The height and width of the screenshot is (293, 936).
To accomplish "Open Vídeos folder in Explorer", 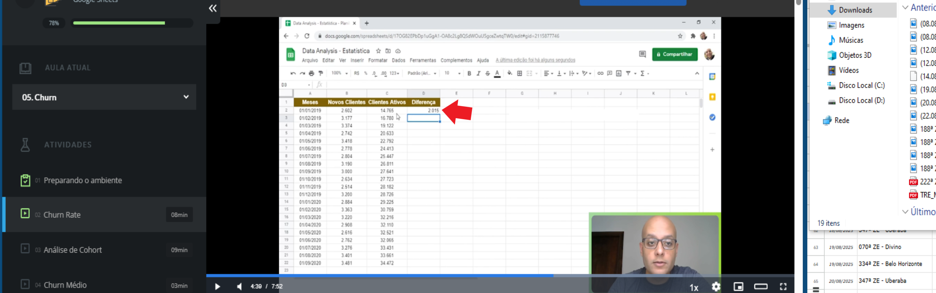I will (x=848, y=70).
